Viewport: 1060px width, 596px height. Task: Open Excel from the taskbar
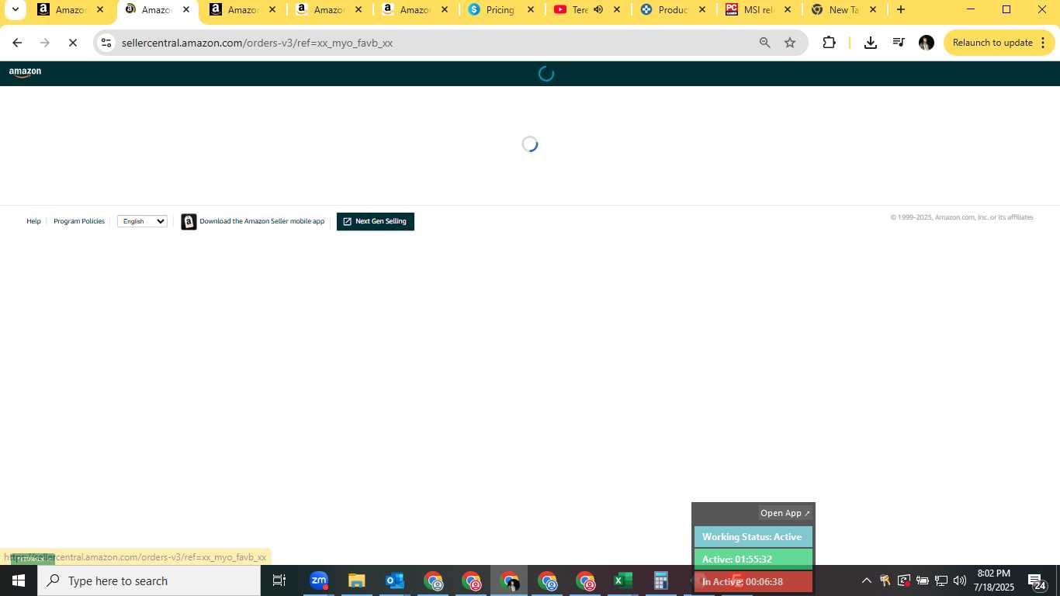tap(622, 580)
